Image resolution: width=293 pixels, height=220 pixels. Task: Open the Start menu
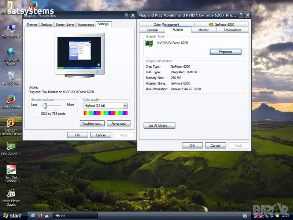[x=12, y=216]
